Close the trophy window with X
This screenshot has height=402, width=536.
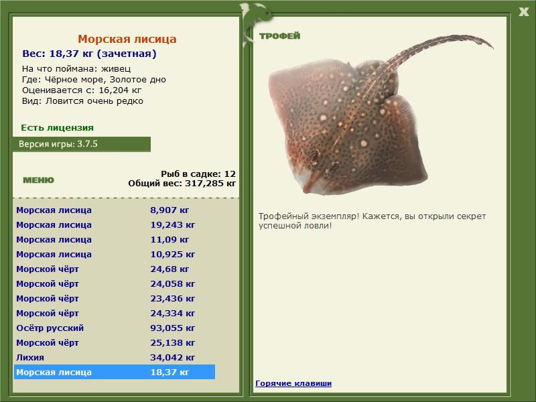(x=523, y=11)
